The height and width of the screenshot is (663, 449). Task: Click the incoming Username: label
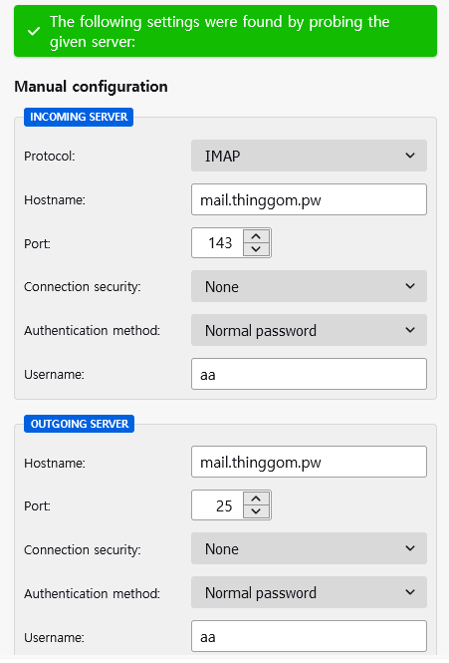click(x=54, y=374)
